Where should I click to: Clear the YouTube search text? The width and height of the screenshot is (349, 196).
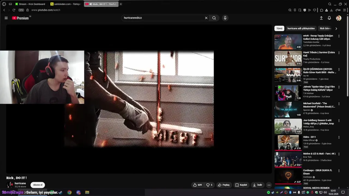206,18
